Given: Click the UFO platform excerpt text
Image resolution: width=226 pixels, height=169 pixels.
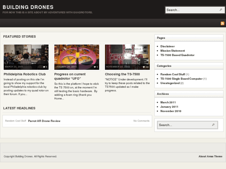Looking at the screenshot, I should pos(76,91).
